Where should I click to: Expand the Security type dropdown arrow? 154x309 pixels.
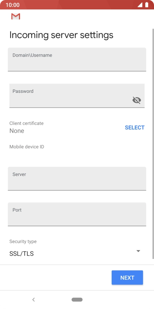tap(138, 251)
